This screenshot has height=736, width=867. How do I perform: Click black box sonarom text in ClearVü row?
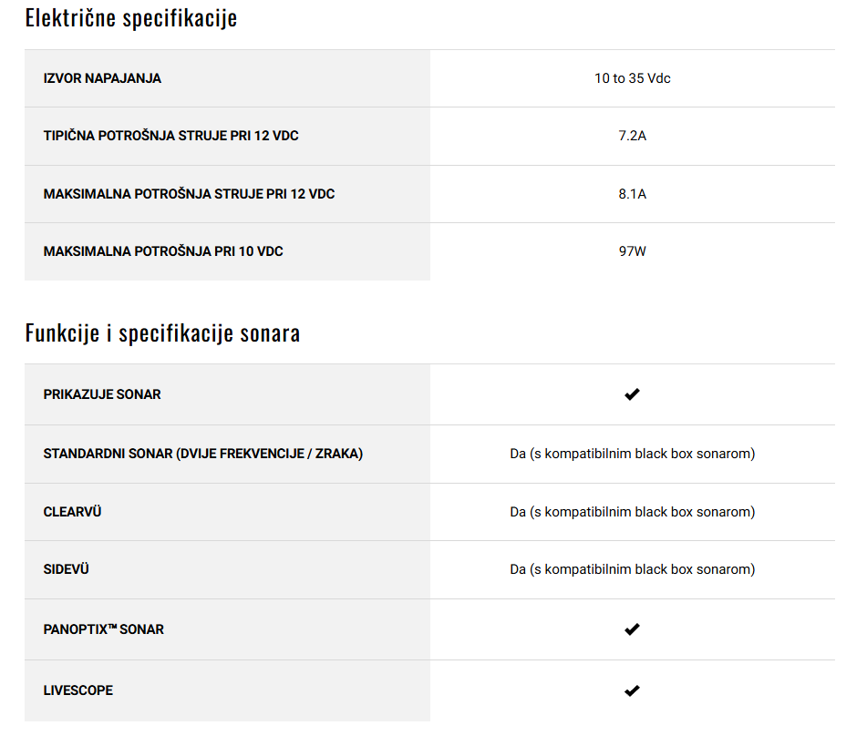695,512
